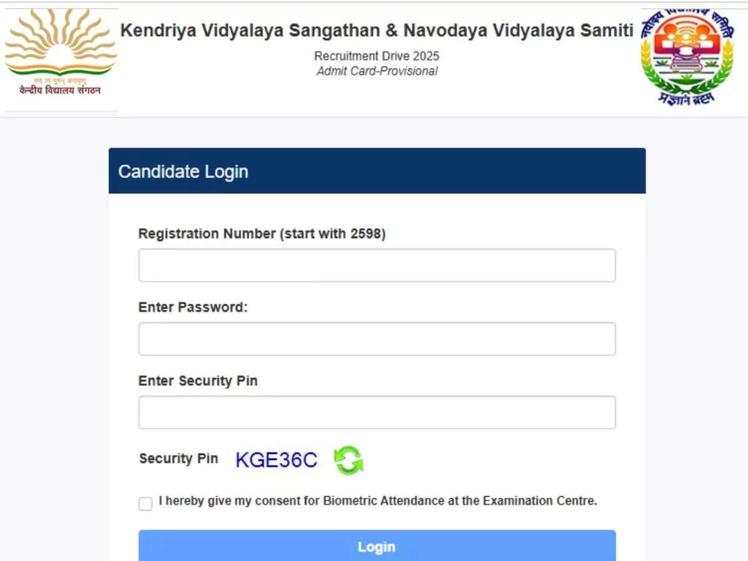The image size is (748, 561).
Task: Select the KGE36C captcha text
Action: click(x=276, y=460)
